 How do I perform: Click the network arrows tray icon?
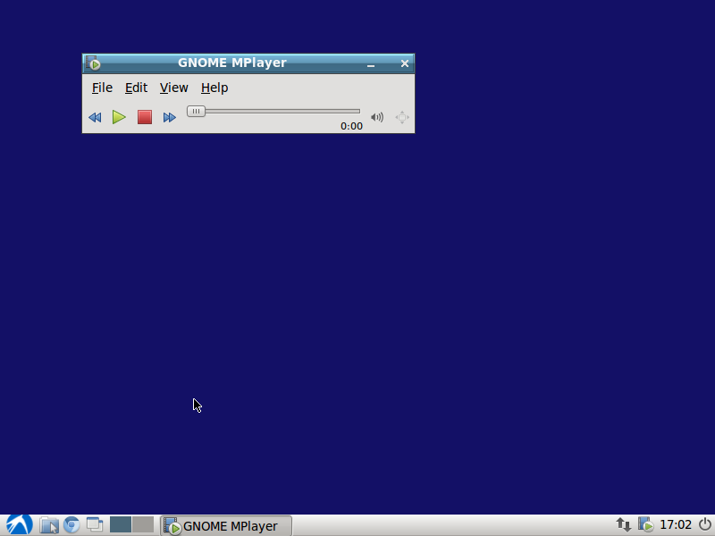[x=623, y=524]
